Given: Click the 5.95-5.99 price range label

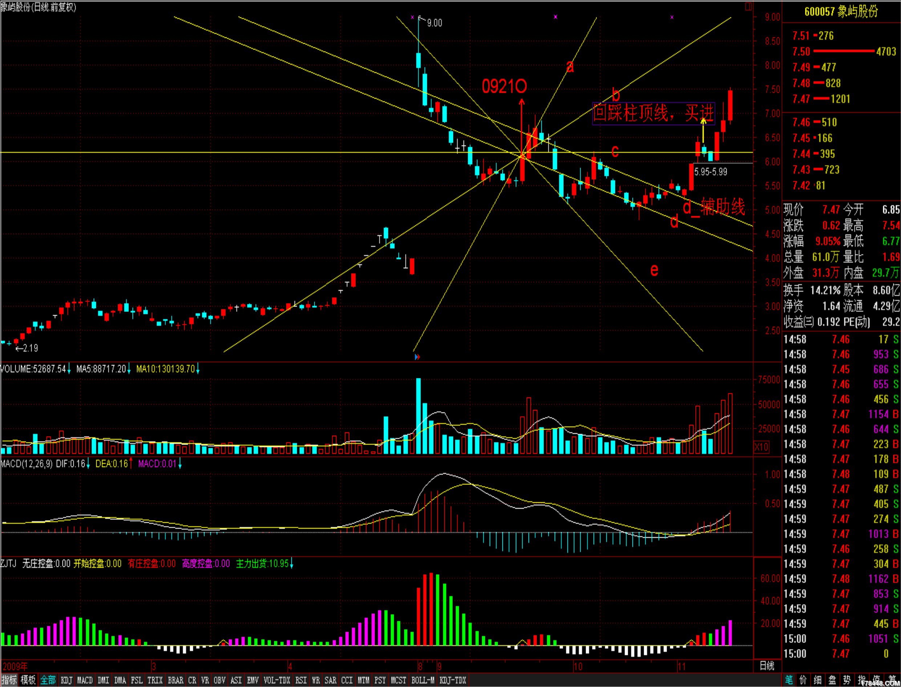Looking at the screenshot, I should (711, 172).
